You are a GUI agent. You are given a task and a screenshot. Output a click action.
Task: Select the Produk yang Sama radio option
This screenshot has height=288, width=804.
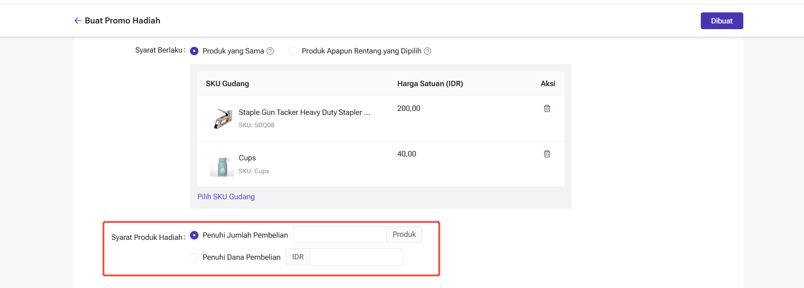tap(194, 51)
